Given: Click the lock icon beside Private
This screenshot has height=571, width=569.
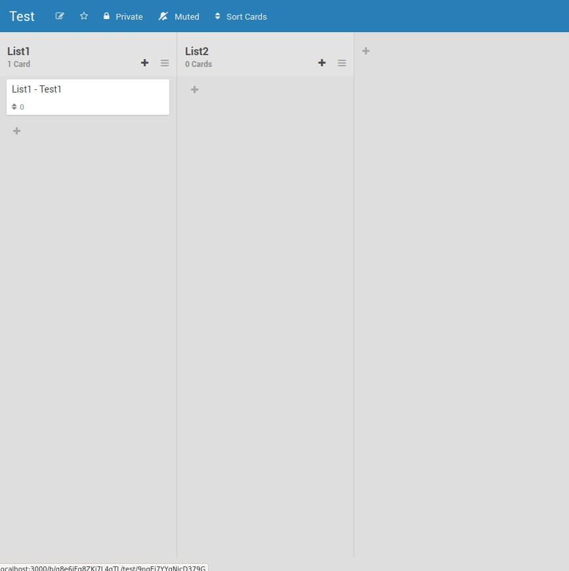Looking at the screenshot, I should pos(107,16).
